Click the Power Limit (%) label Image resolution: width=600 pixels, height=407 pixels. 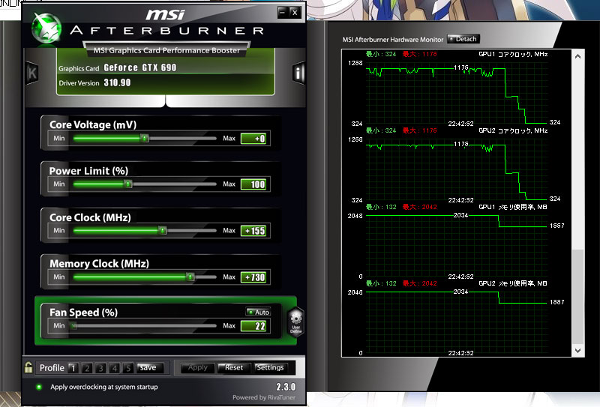[88, 171]
